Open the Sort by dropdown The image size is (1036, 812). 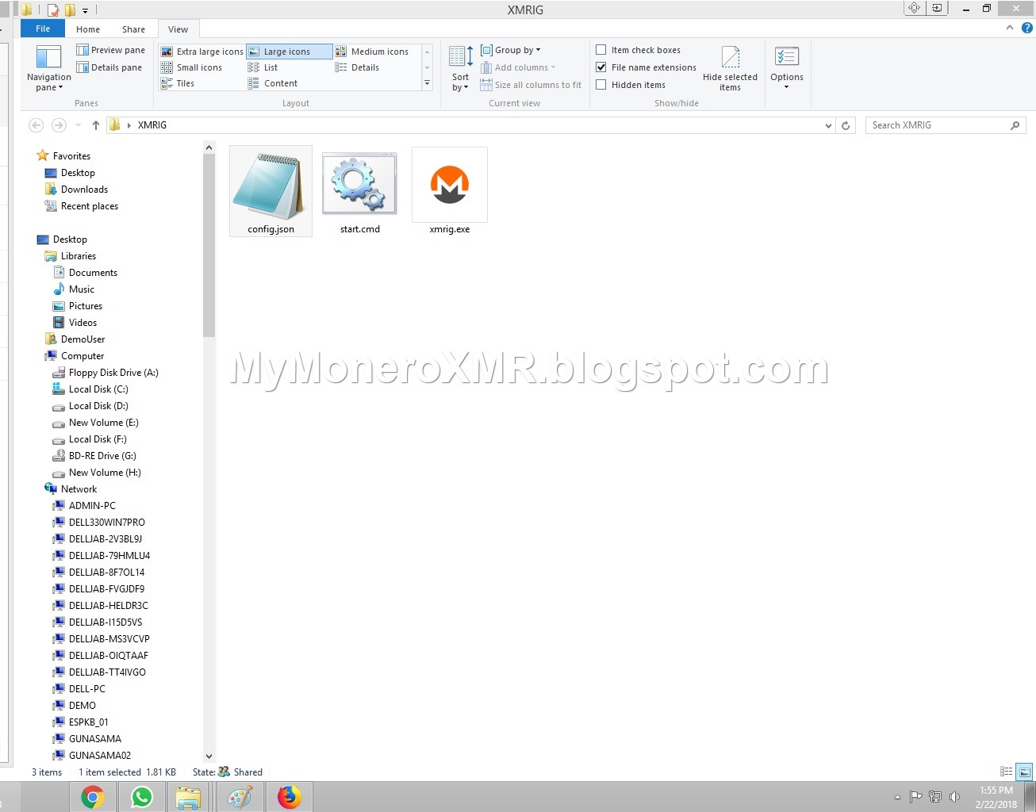point(459,67)
